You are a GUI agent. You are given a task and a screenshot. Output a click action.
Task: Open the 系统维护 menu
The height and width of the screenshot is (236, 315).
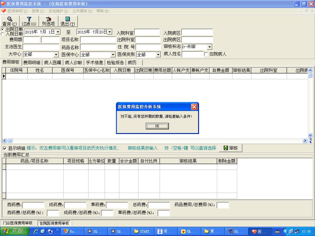58,11
